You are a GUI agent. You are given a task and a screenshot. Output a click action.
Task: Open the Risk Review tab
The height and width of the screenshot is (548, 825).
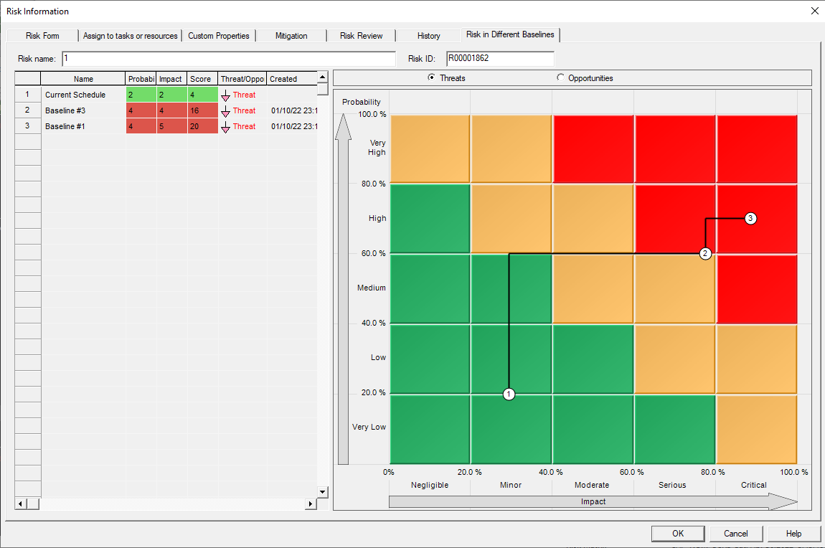pyautogui.click(x=362, y=36)
